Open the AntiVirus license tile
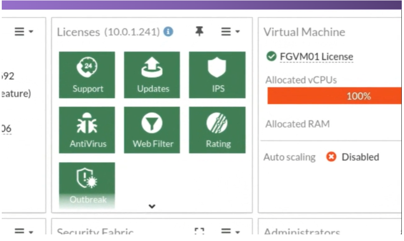 (x=87, y=130)
